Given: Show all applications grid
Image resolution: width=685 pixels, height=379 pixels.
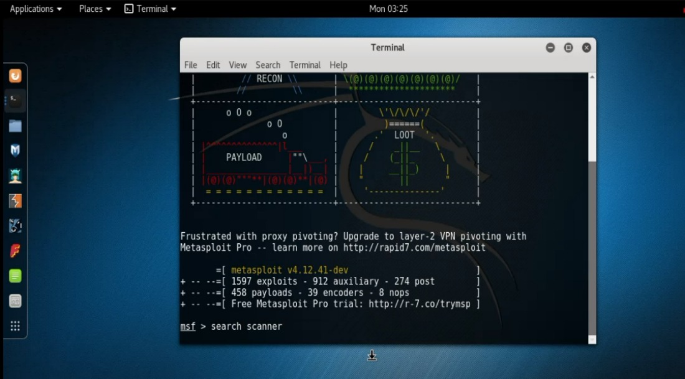Looking at the screenshot, I should 16,325.
